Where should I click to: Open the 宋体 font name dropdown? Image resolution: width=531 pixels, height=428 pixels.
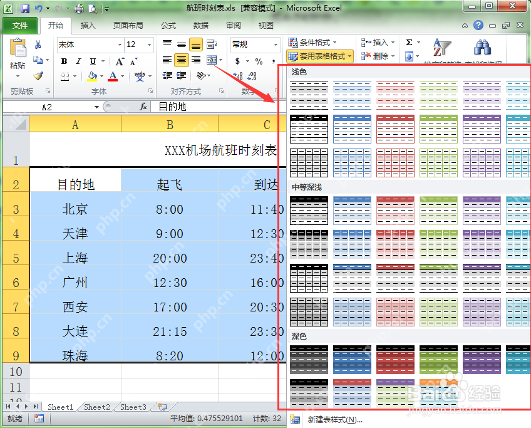tap(120, 44)
